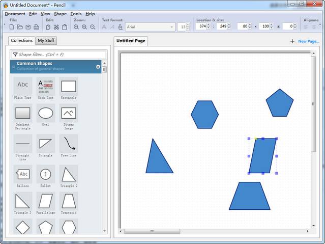Open the View menu
The height and width of the screenshot is (244, 325).
45,14
